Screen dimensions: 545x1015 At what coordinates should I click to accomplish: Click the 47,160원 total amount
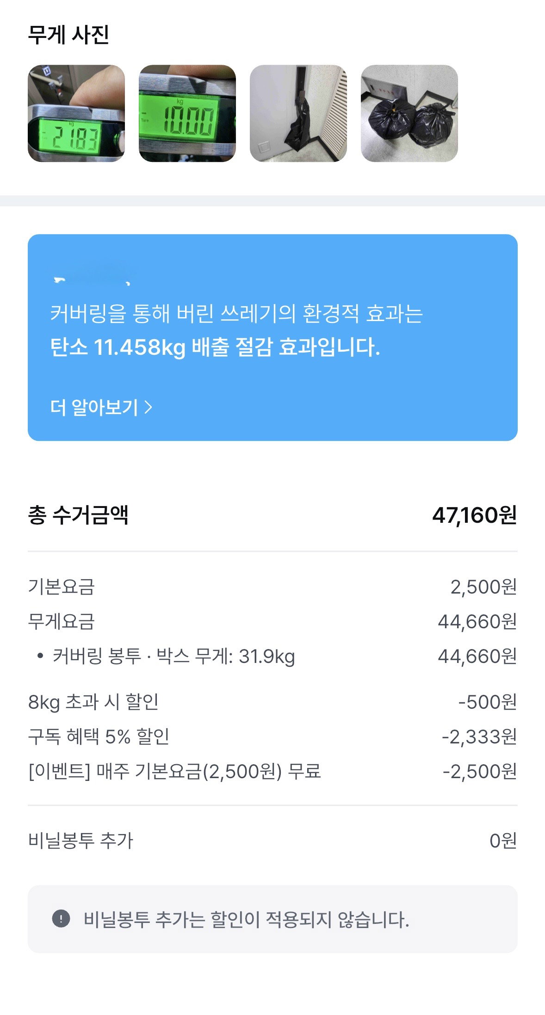click(475, 515)
